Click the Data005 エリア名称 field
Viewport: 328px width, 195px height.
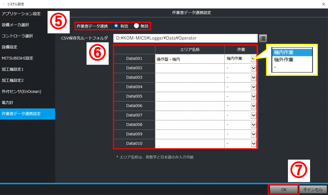(x=190, y=96)
